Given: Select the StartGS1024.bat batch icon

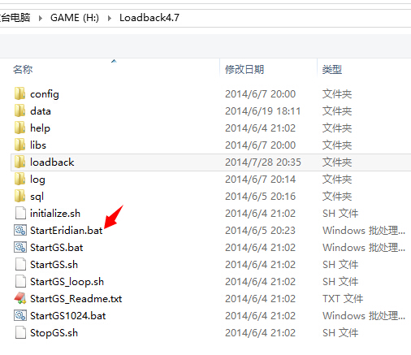Looking at the screenshot, I should pos(20,315).
